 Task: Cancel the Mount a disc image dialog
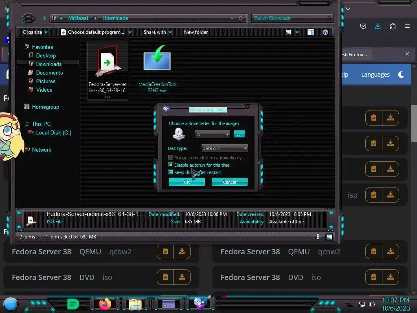pos(230,182)
